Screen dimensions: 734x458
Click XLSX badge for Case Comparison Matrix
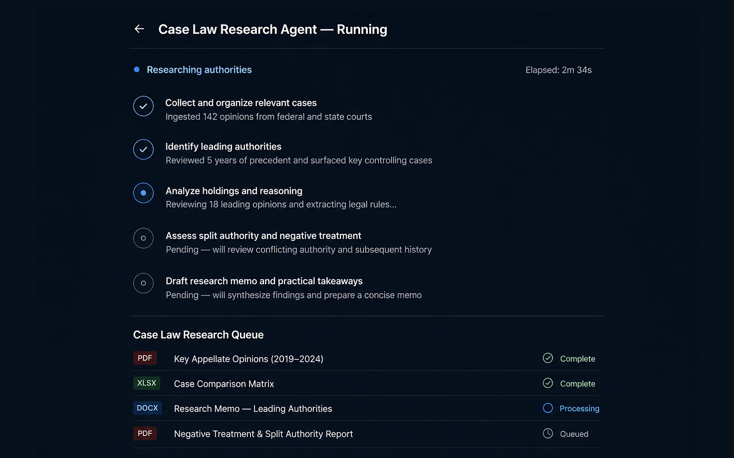coord(147,383)
